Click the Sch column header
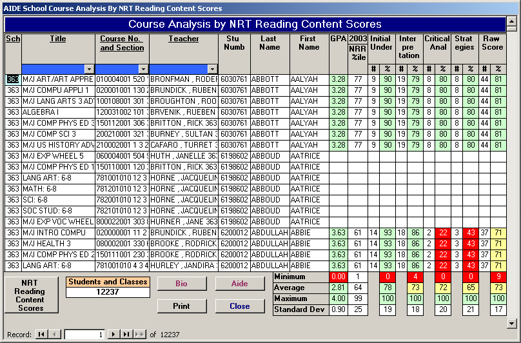521x343 pixels. pos(13,39)
